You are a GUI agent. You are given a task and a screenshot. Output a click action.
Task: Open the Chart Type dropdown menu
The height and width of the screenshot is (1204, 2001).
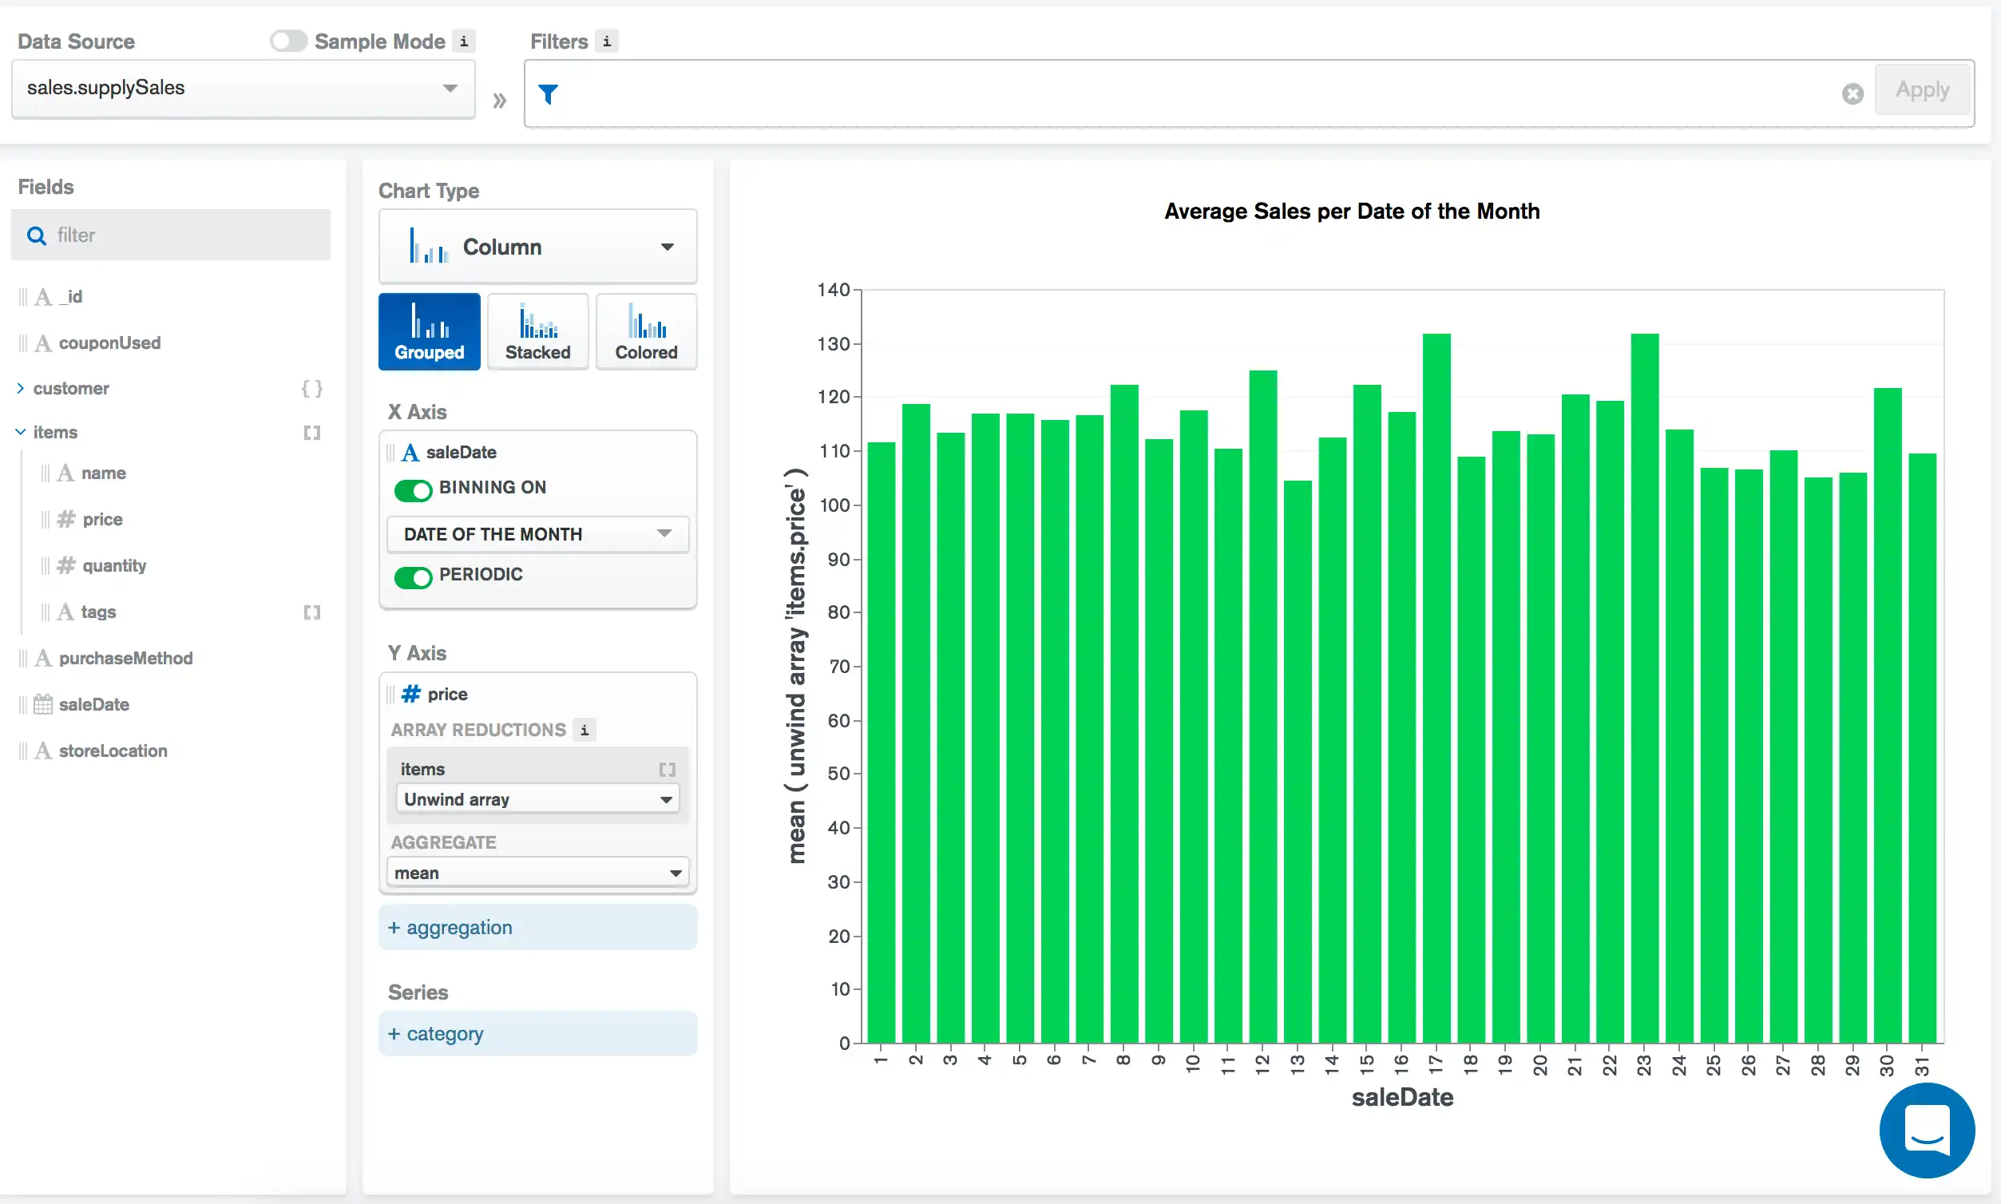(x=536, y=248)
